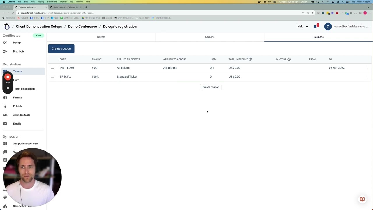Open Chrome History menu
The width and height of the screenshot is (373, 210).
(41, 2)
